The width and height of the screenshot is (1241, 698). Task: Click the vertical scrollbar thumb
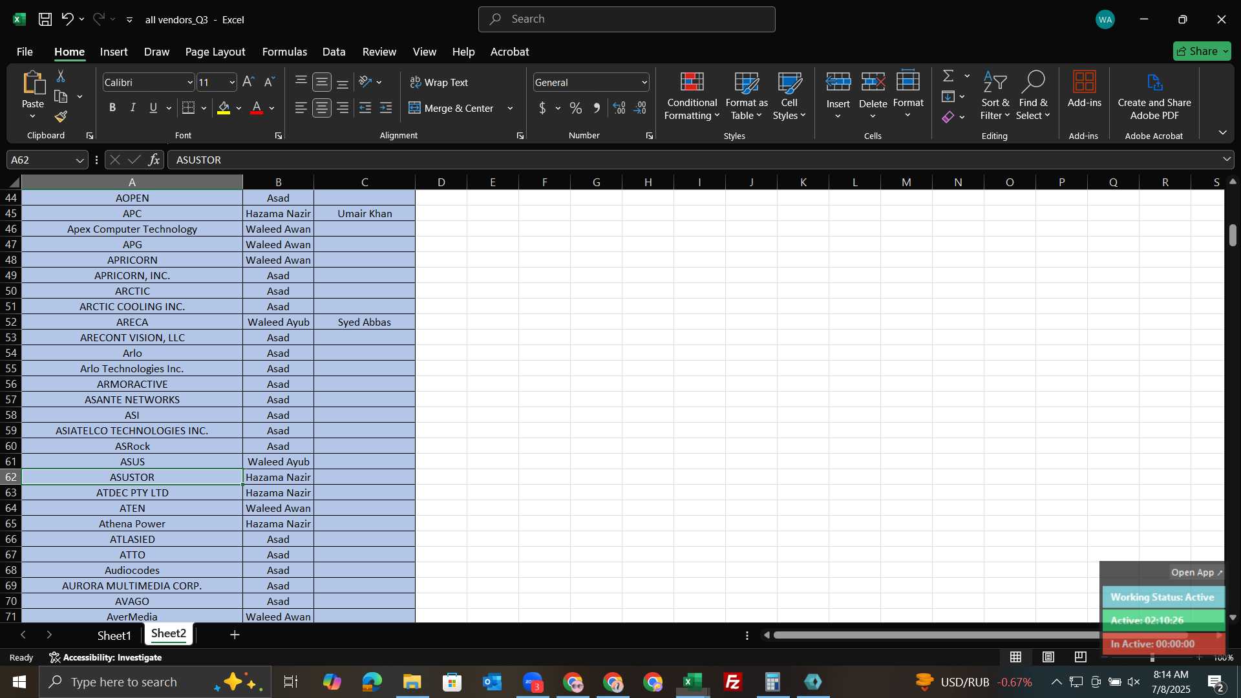click(1233, 235)
